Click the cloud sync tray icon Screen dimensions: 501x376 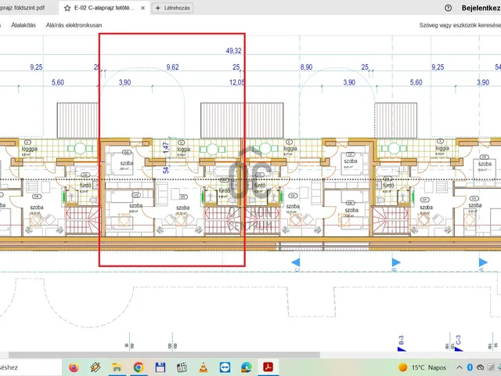pyautogui.click(x=480, y=367)
